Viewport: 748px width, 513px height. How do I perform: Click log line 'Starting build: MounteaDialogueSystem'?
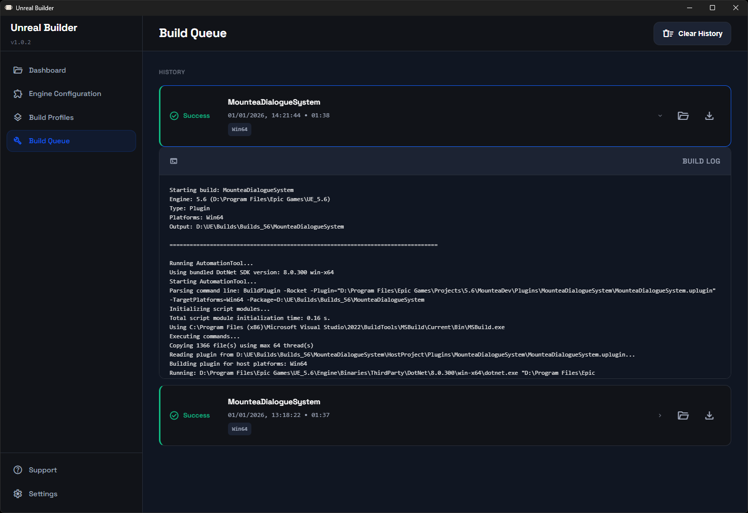[x=232, y=190]
